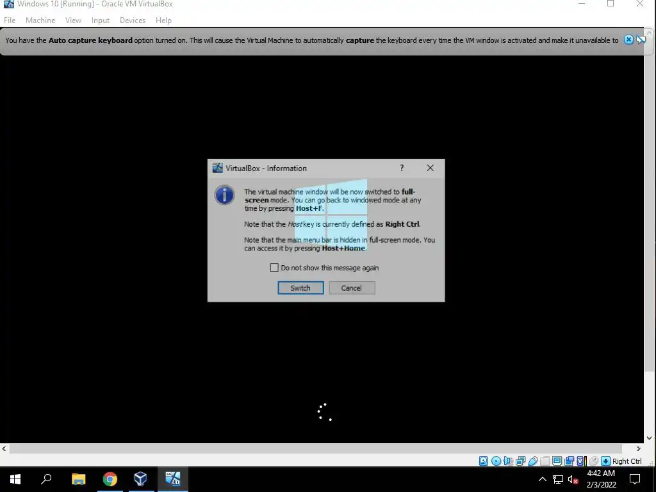Click the horizontal scrollbar right arrow
Viewport: 656px width, 492px height.
tap(639, 449)
